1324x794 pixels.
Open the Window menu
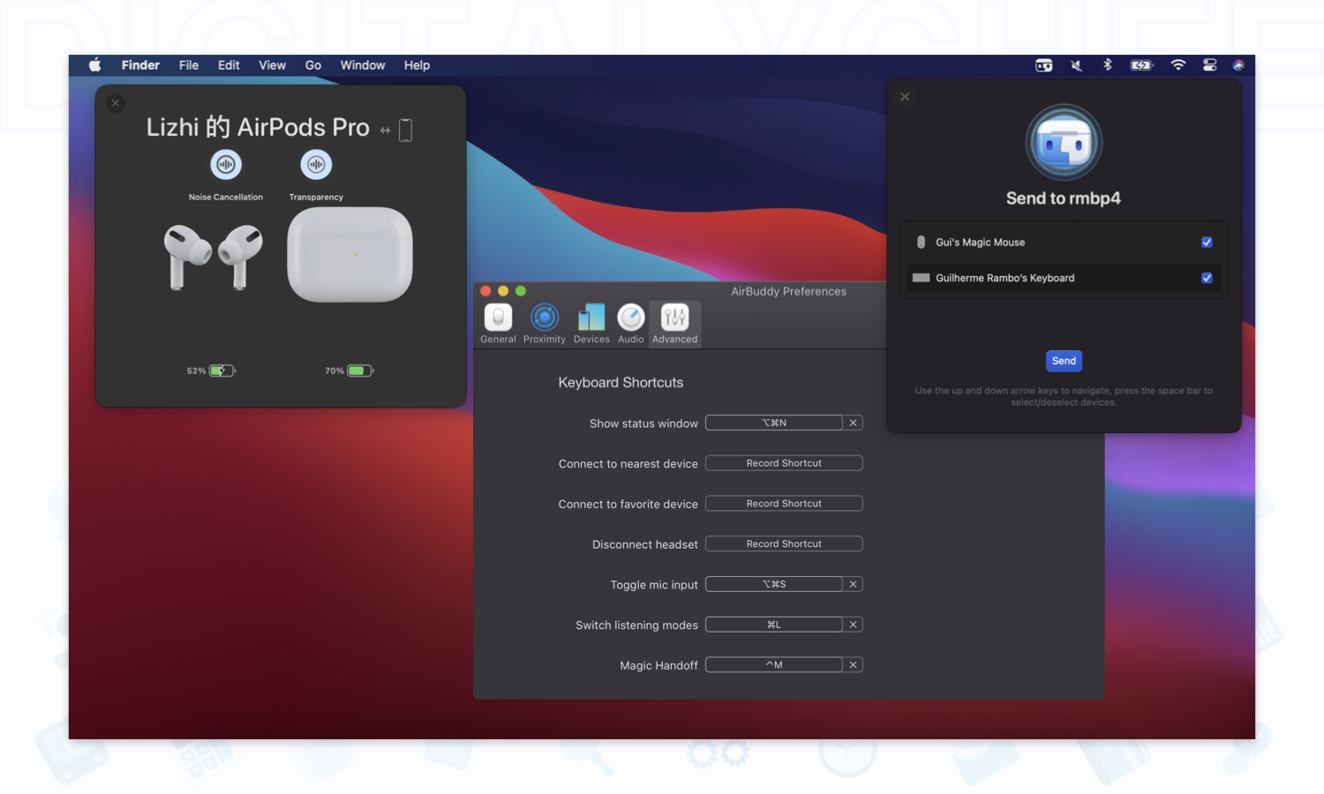[363, 65]
